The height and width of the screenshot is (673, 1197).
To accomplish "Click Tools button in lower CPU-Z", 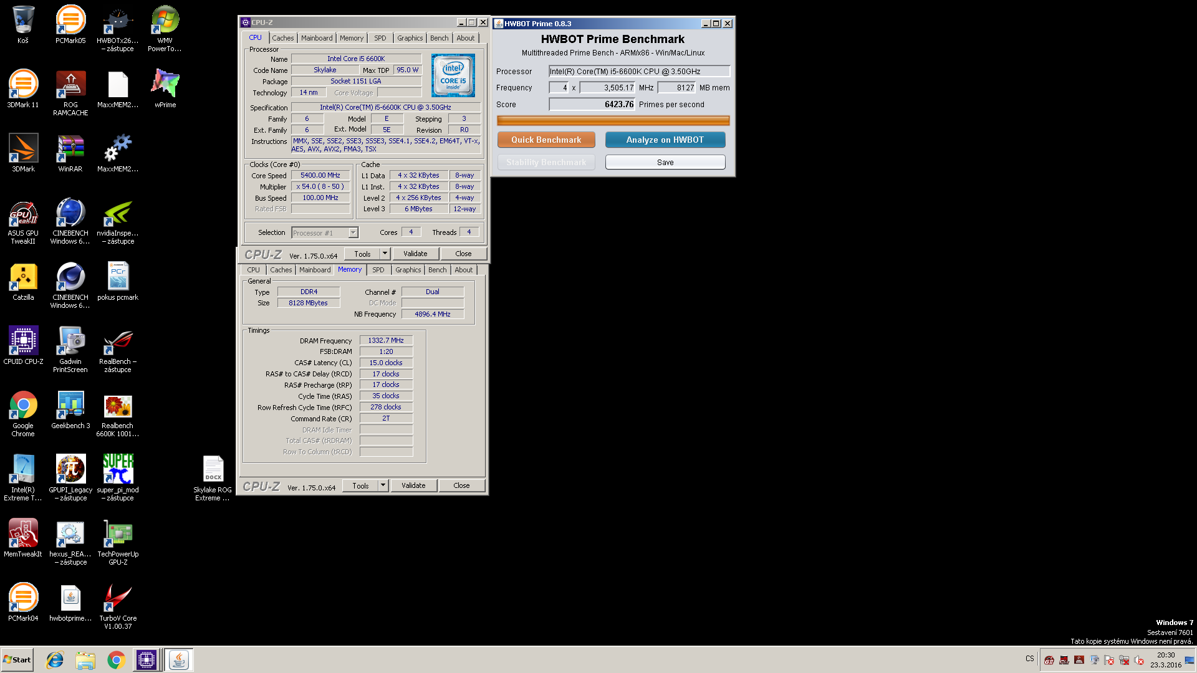I will point(360,485).
